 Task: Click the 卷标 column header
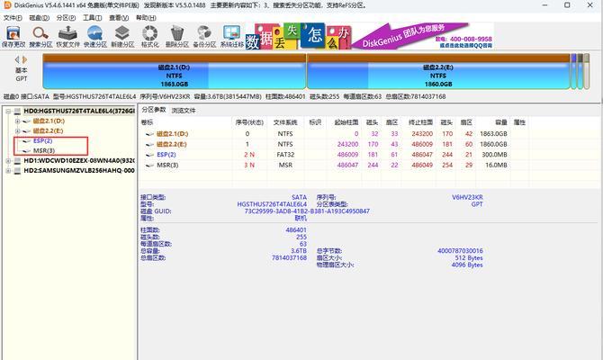pyautogui.click(x=147, y=122)
